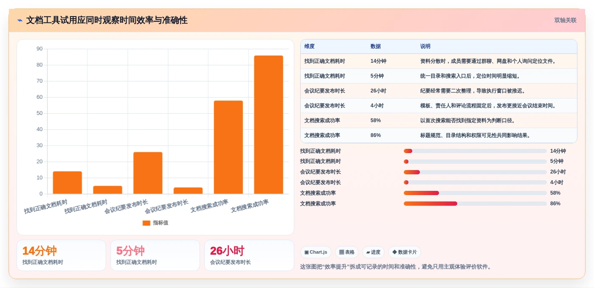Click the chart bar with value 5
Screen dimensions: 594x288
point(108,190)
